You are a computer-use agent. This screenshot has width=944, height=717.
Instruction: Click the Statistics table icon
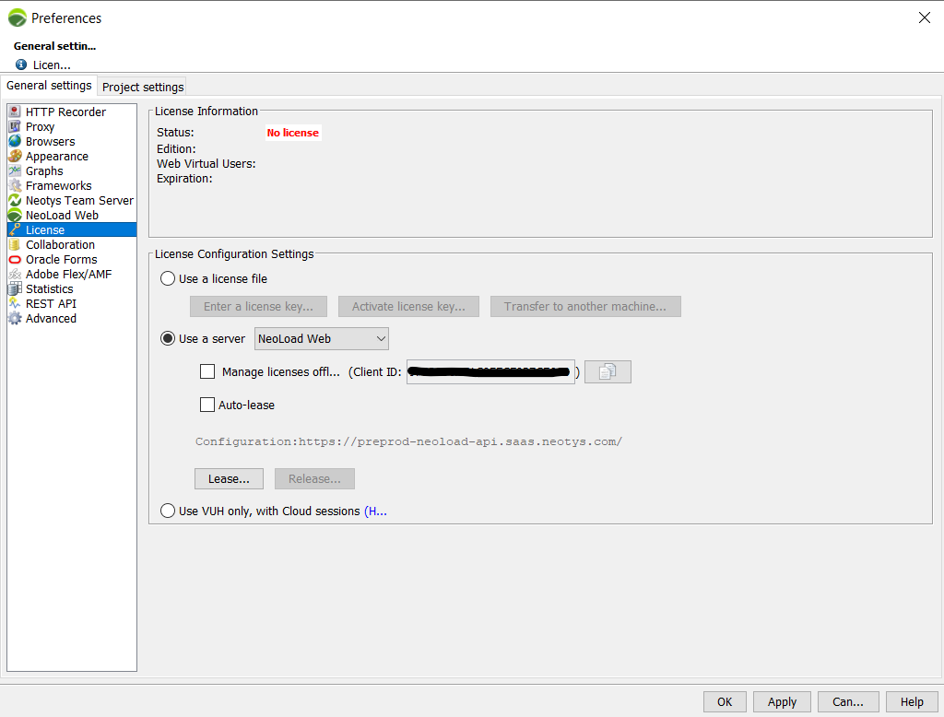(x=15, y=289)
